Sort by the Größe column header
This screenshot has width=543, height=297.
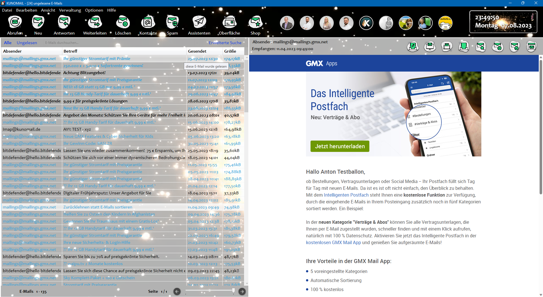[x=233, y=51]
